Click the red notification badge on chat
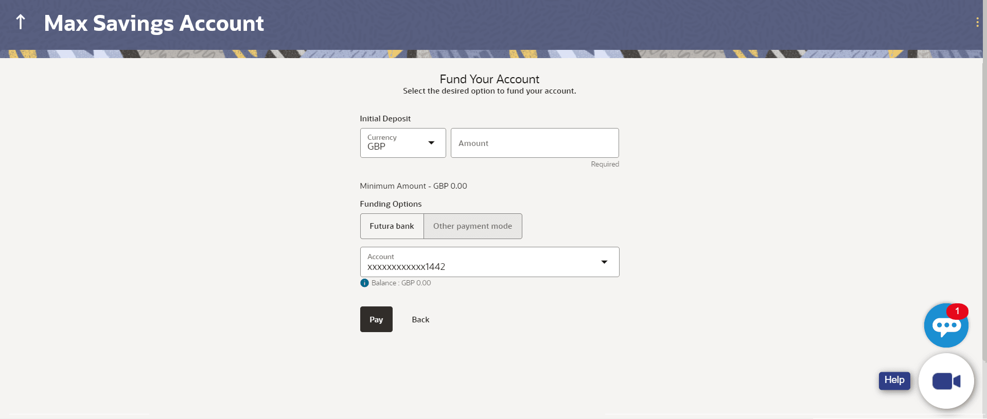This screenshot has width=987, height=419. click(957, 311)
